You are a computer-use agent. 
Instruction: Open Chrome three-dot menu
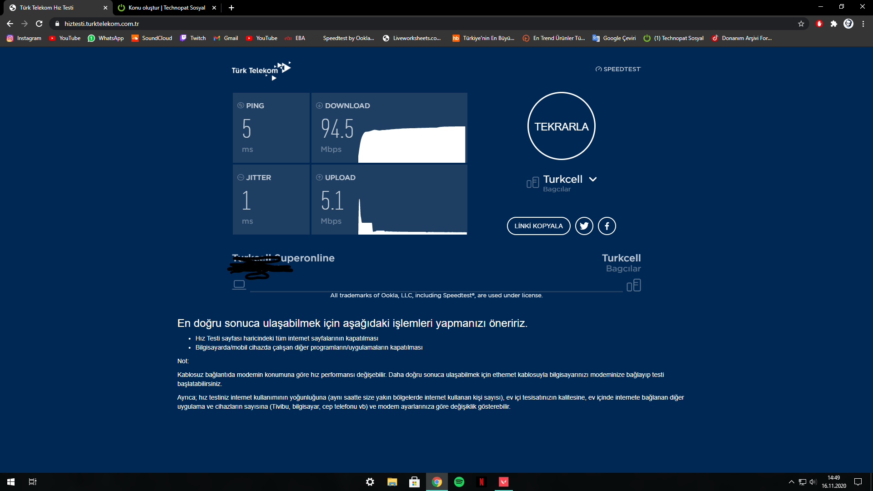tap(863, 24)
